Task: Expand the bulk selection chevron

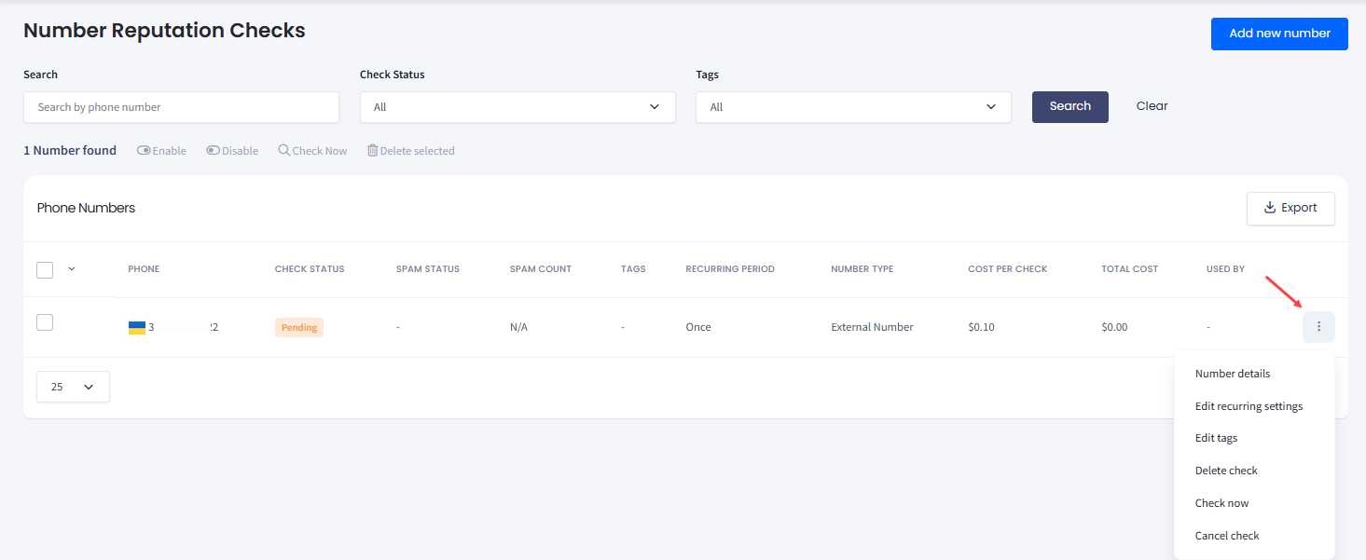Action: point(72,269)
